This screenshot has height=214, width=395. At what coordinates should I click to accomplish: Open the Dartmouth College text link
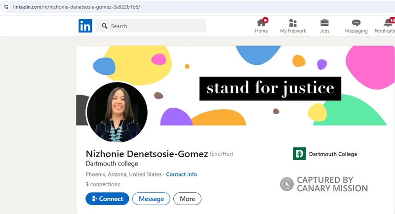(333, 154)
